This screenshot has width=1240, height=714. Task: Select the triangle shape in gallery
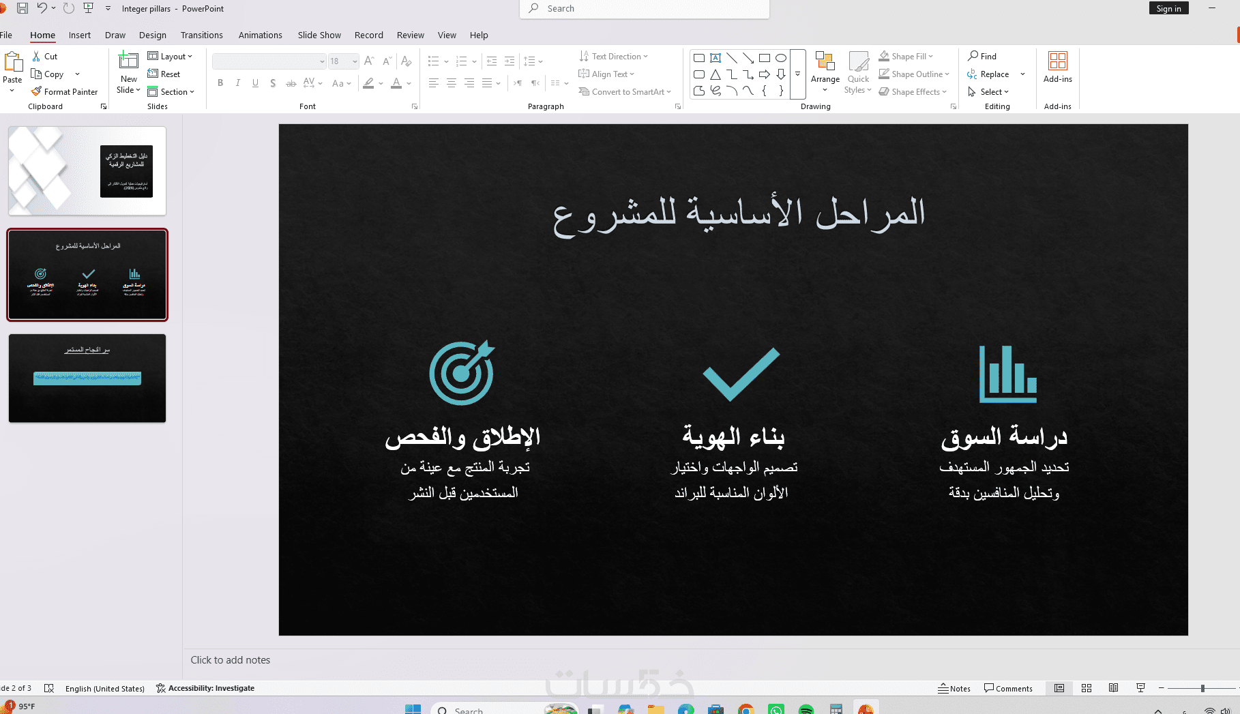715,74
